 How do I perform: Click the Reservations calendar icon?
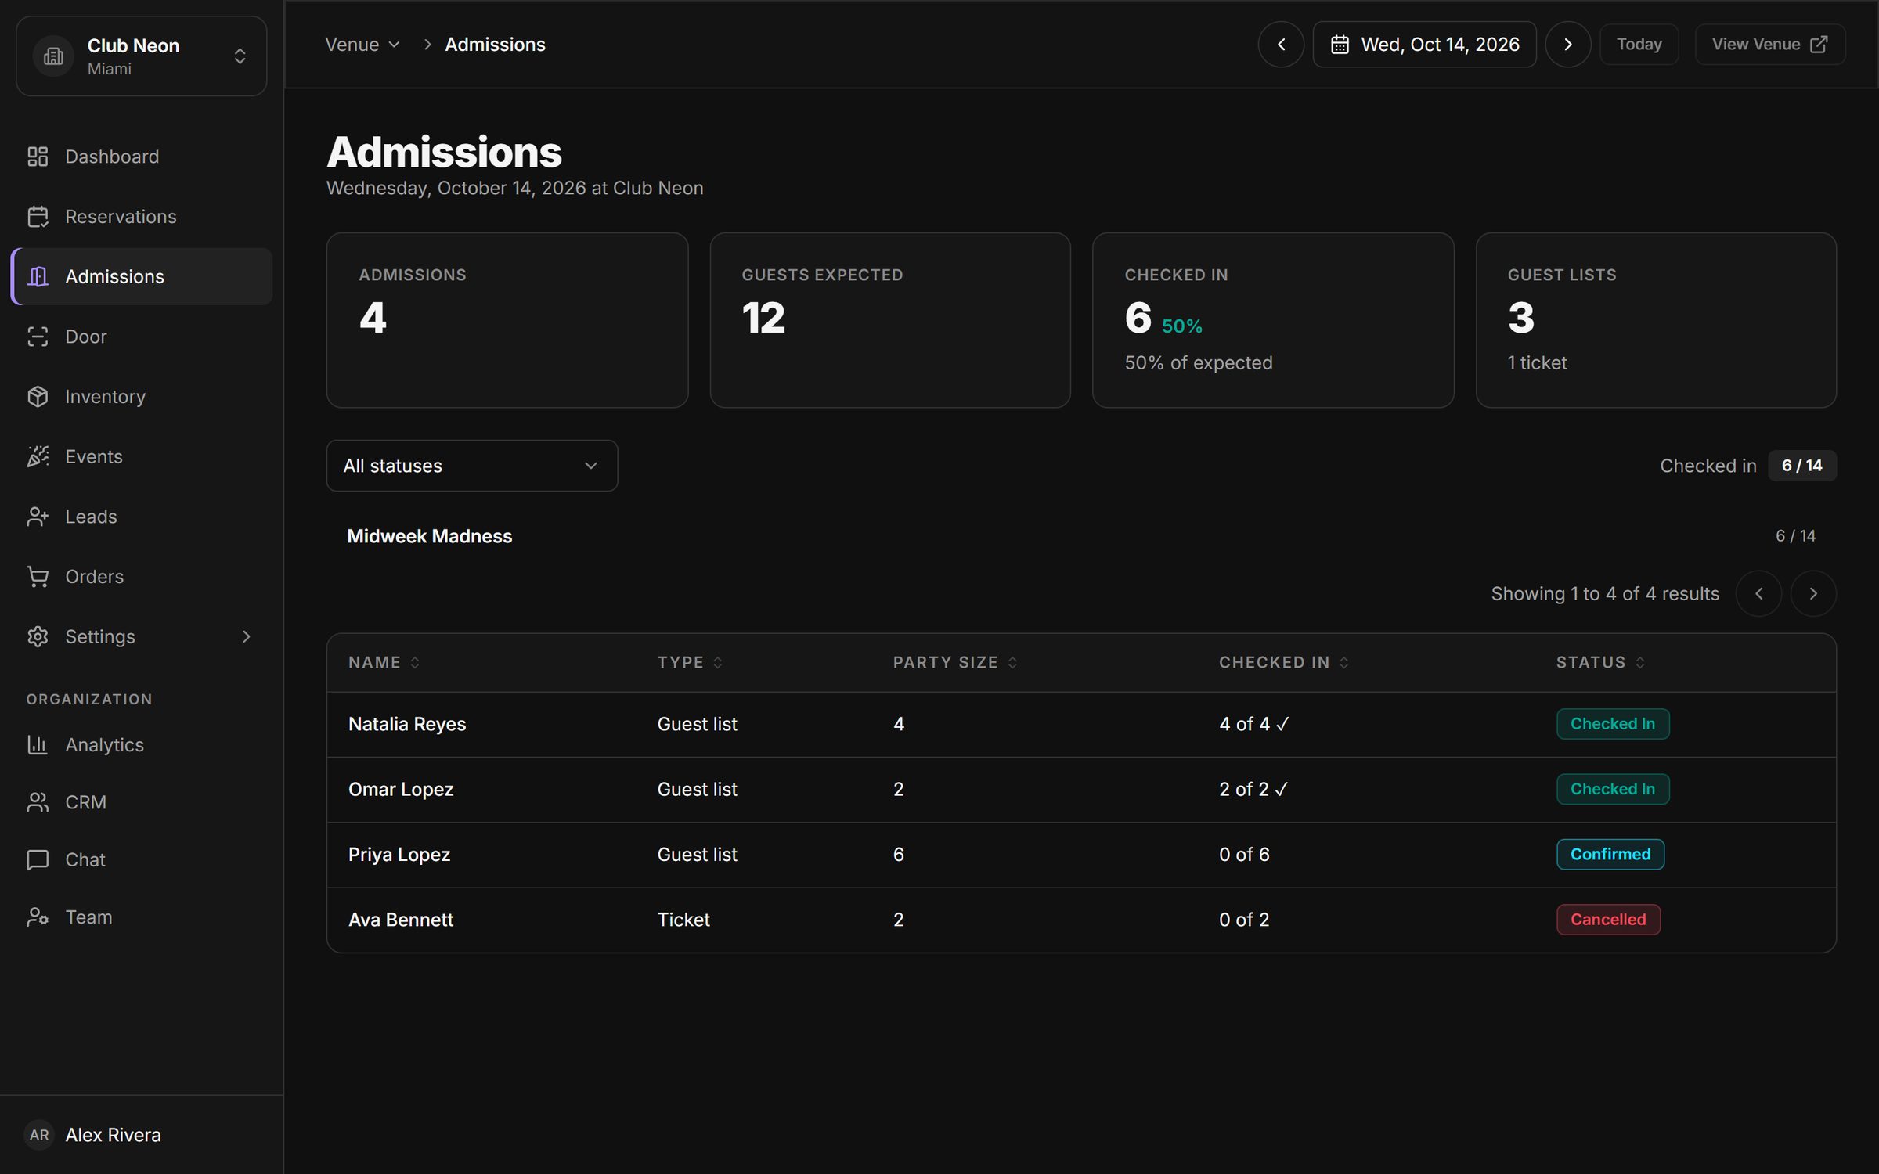38,217
